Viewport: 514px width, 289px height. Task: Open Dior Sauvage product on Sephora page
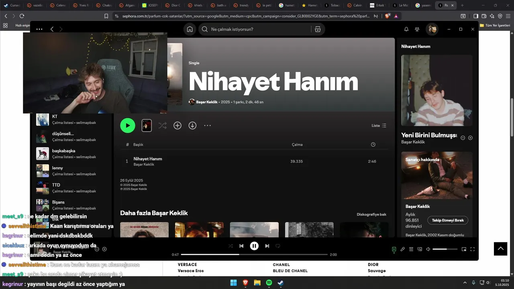point(377,271)
